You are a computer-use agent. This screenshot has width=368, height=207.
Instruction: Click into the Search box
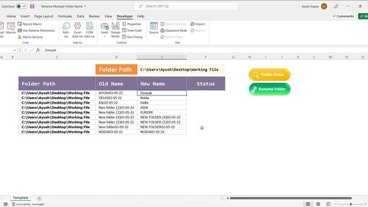pyautogui.click(x=186, y=6)
